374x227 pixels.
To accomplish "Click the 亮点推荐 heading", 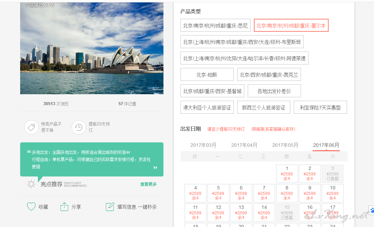I will (x=51, y=184).
